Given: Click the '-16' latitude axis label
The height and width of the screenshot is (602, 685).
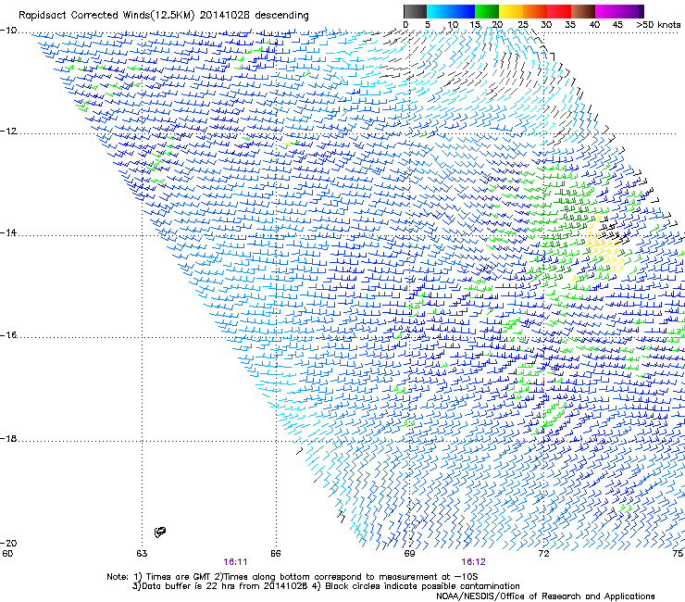Looking at the screenshot, I should click(8, 335).
